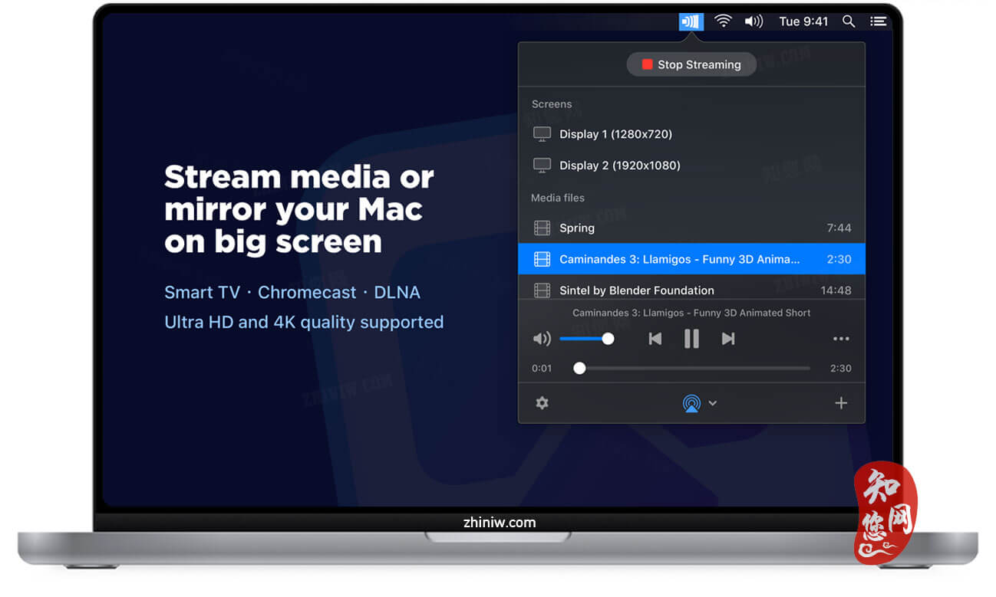Click film icon next to Caminandes 3
The height and width of the screenshot is (597, 996).
point(543,259)
